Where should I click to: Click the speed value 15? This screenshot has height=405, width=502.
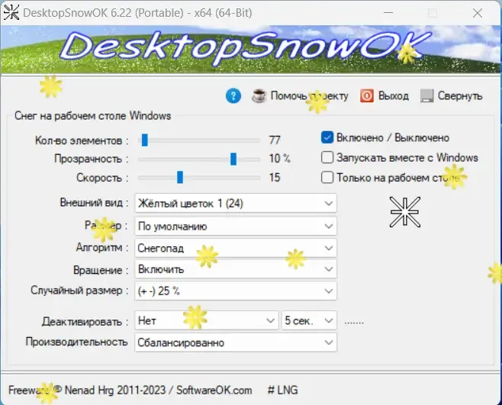(x=275, y=178)
